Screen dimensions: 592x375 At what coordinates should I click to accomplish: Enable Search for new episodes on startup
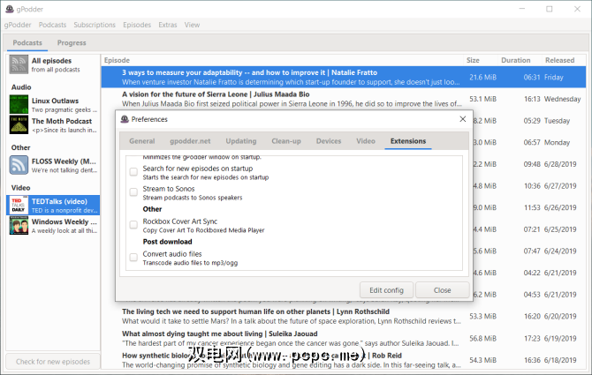(133, 172)
